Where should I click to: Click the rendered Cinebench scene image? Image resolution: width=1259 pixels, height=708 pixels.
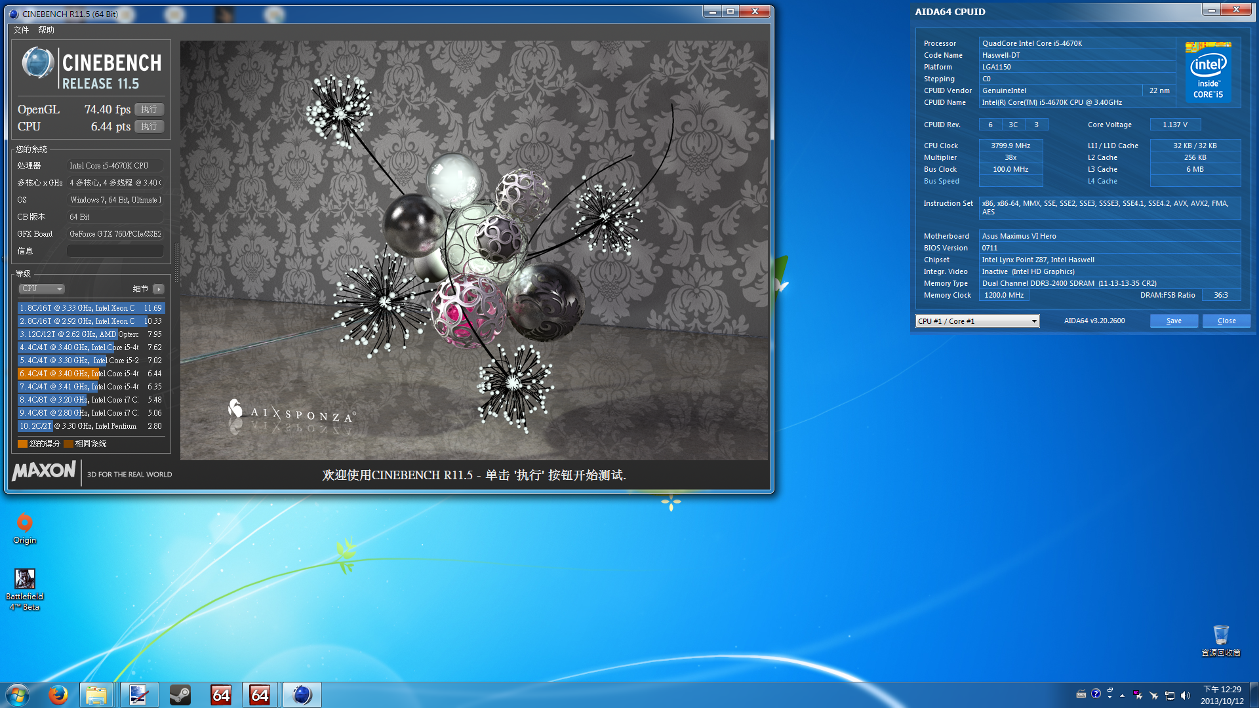point(474,250)
